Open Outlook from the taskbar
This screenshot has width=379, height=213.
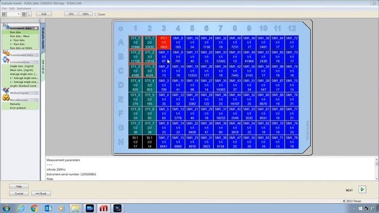click(x=48, y=208)
